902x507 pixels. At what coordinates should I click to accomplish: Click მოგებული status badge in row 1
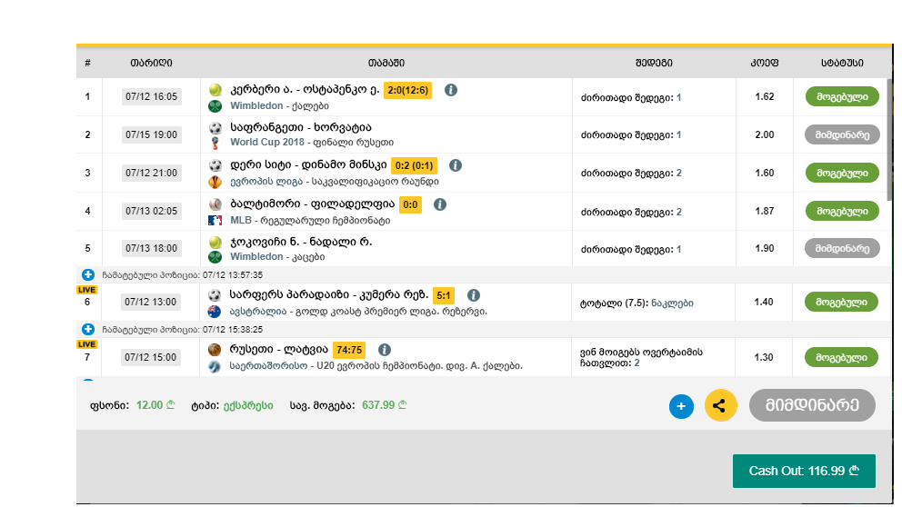point(842,96)
